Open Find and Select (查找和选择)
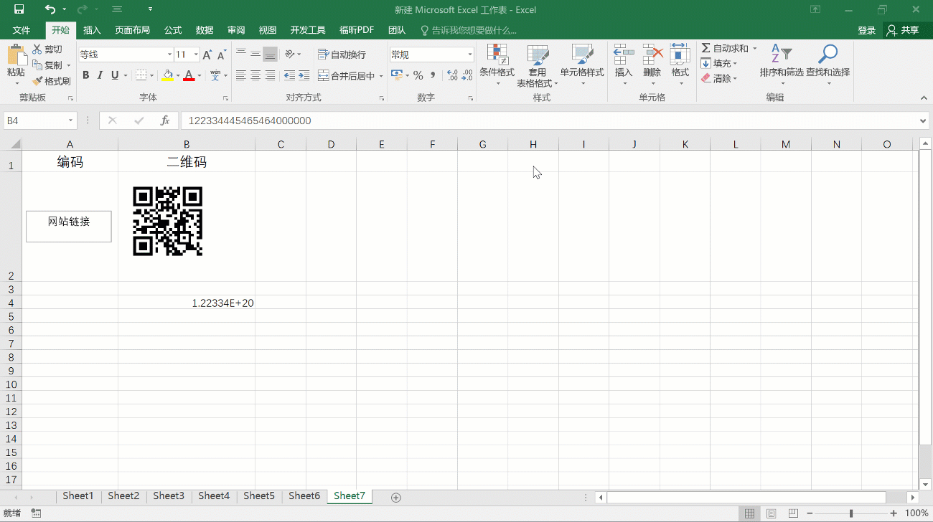 click(827, 65)
